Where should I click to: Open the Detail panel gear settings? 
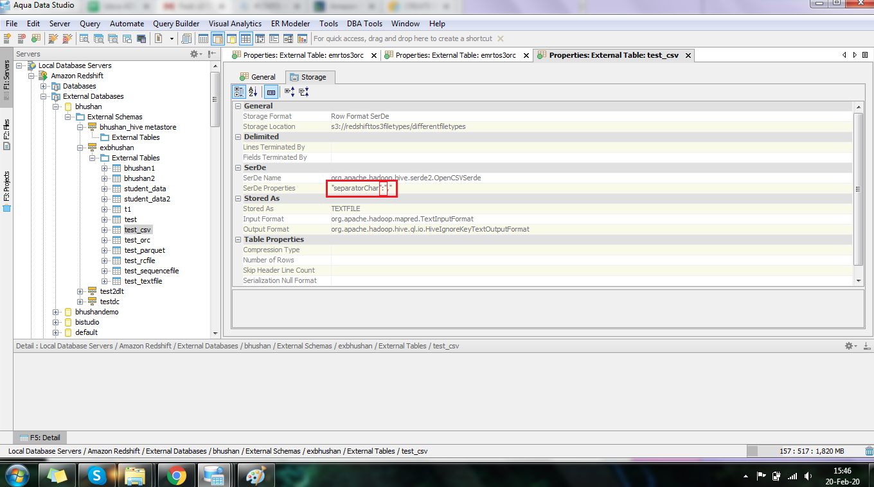850,346
